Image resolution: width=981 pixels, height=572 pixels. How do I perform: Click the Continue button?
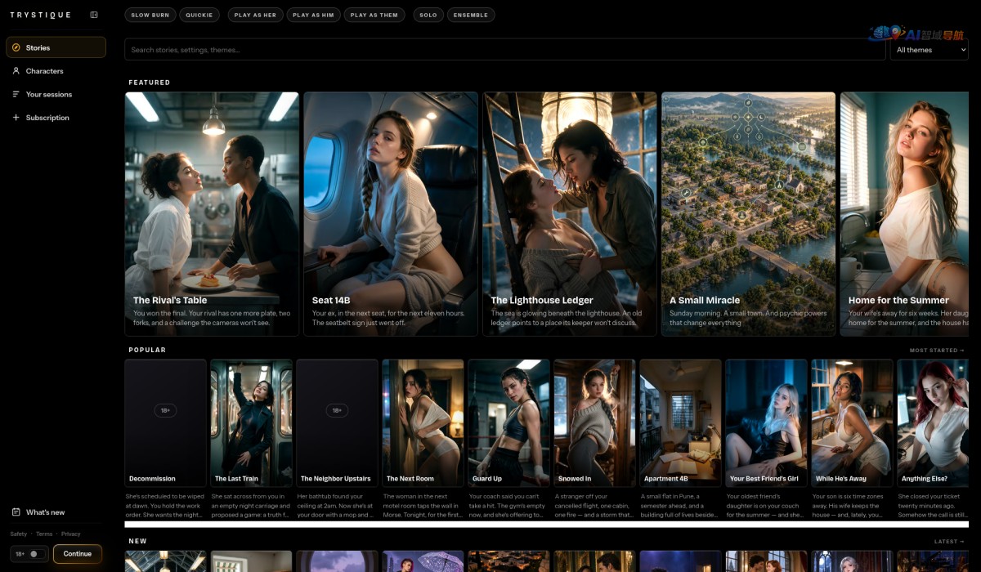(78, 554)
